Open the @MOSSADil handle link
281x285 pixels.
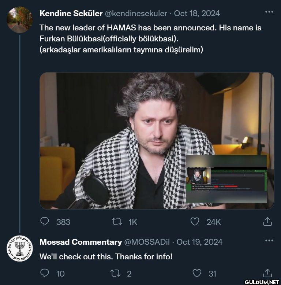pyautogui.click(x=148, y=242)
